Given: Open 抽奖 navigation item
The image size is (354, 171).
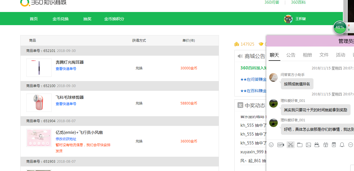Looking at the screenshot, I should (x=87, y=19).
